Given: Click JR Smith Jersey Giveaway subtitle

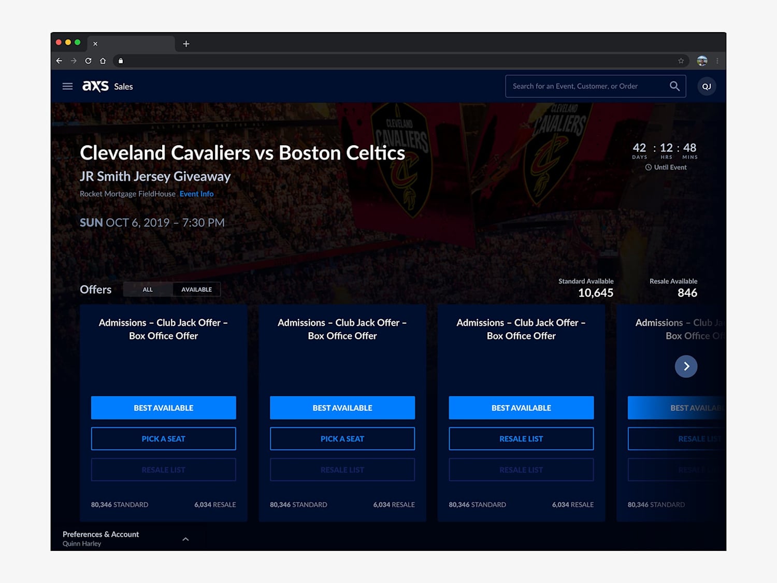Looking at the screenshot, I should pyautogui.click(x=155, y=176).
